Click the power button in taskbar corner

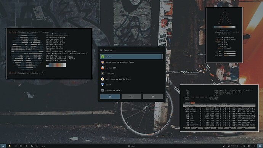pos(260,146)
